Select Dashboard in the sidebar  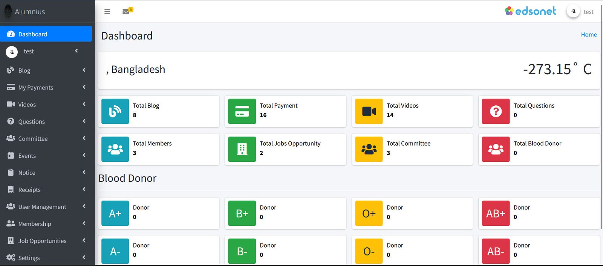(46, 34)
